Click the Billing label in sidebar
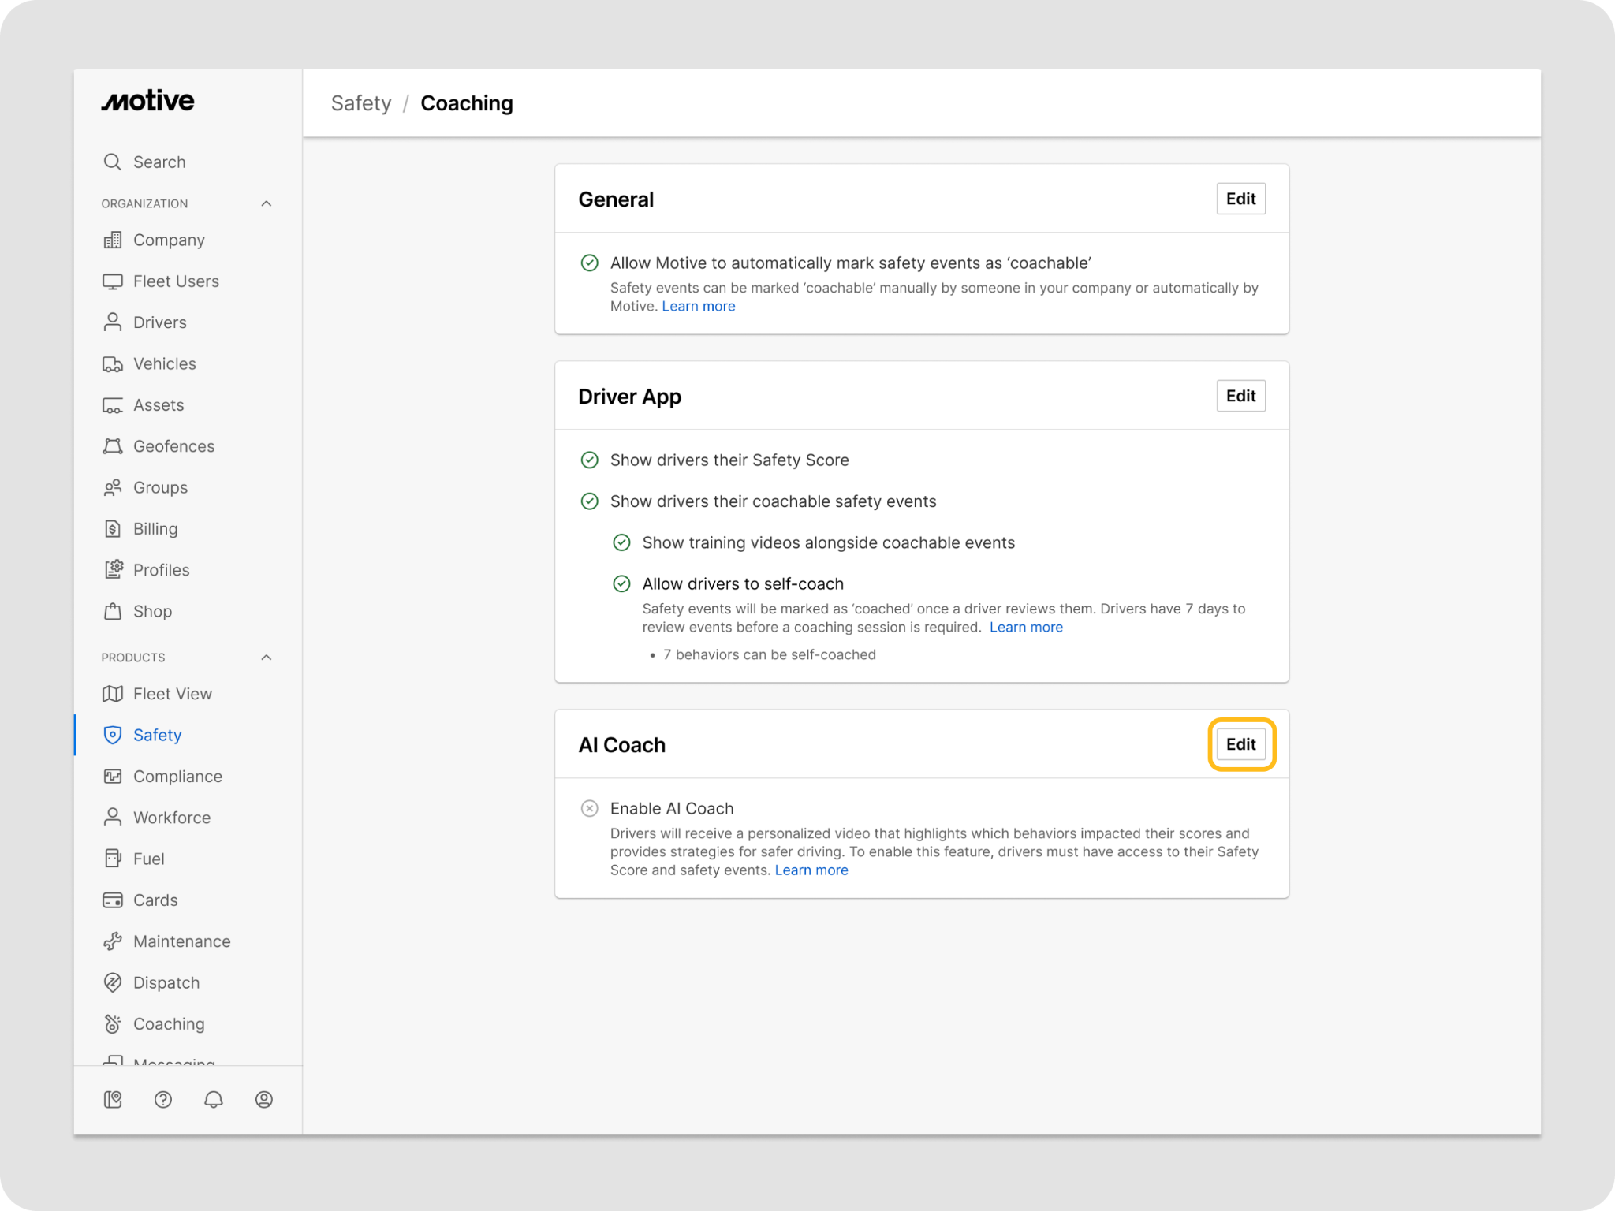The image size is (1615, 1211). click(155, 529)
